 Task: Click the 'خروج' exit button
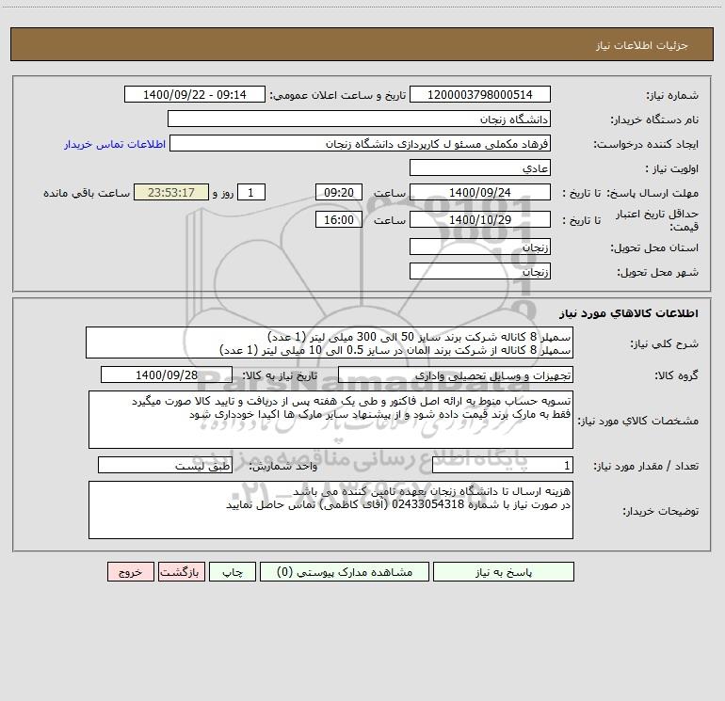pos(130,571)
